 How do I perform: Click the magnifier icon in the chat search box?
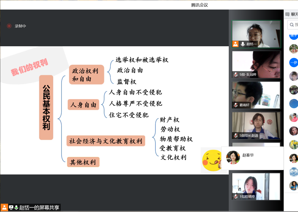click(292, 25)
